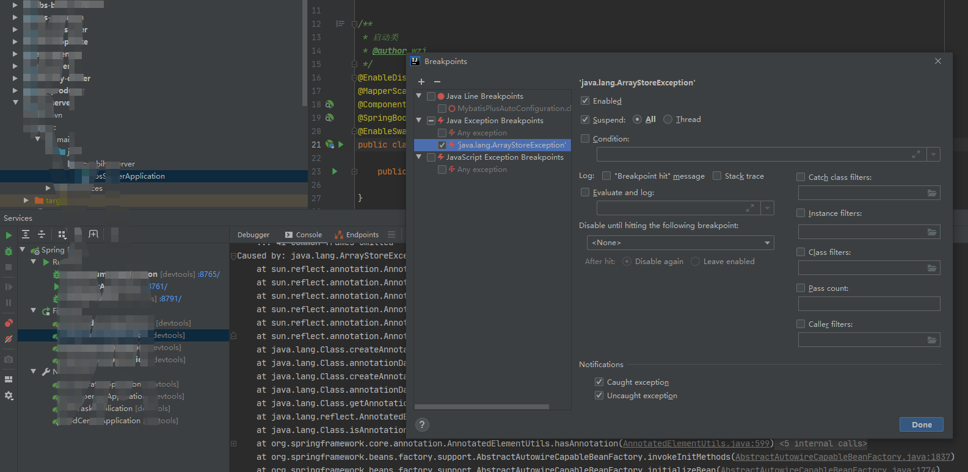
Task: Resume program icon in Services sidebar
Action: [x=9, y=287]
